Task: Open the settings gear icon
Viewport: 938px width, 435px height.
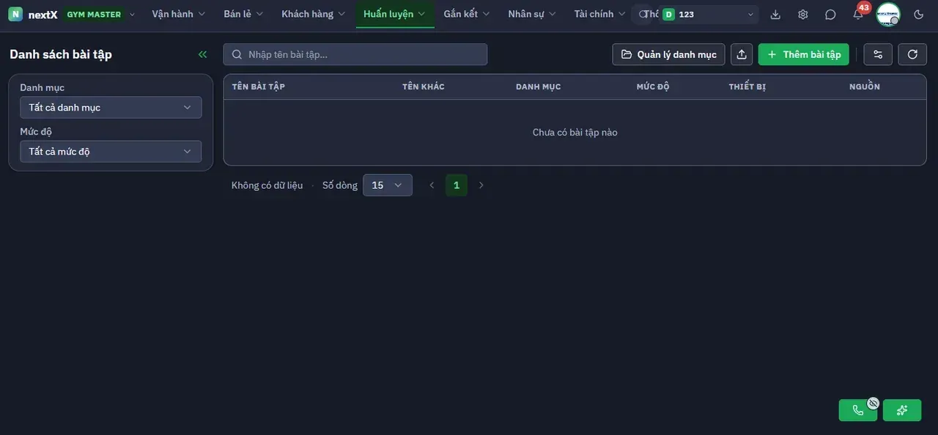Action: (803, 15)
